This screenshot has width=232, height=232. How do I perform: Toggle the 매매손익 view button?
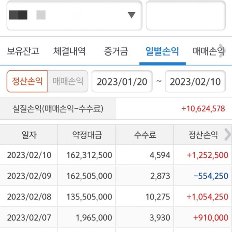tap(68, 81)
